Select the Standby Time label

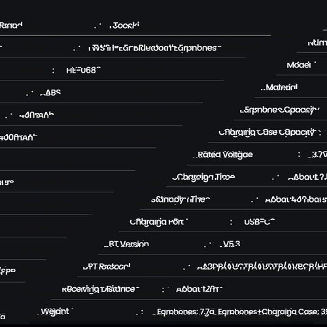point(181,199)
